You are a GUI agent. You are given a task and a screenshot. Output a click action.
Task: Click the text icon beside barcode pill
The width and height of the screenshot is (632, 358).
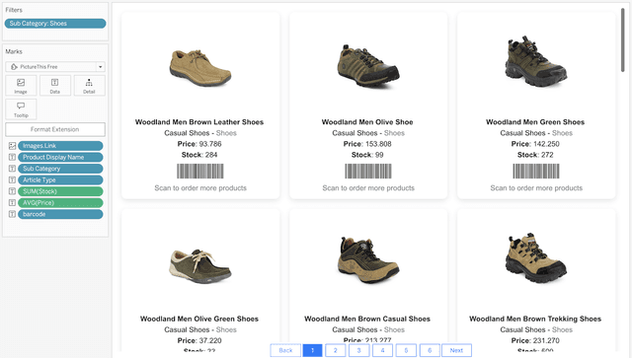[x=12, y=214]
